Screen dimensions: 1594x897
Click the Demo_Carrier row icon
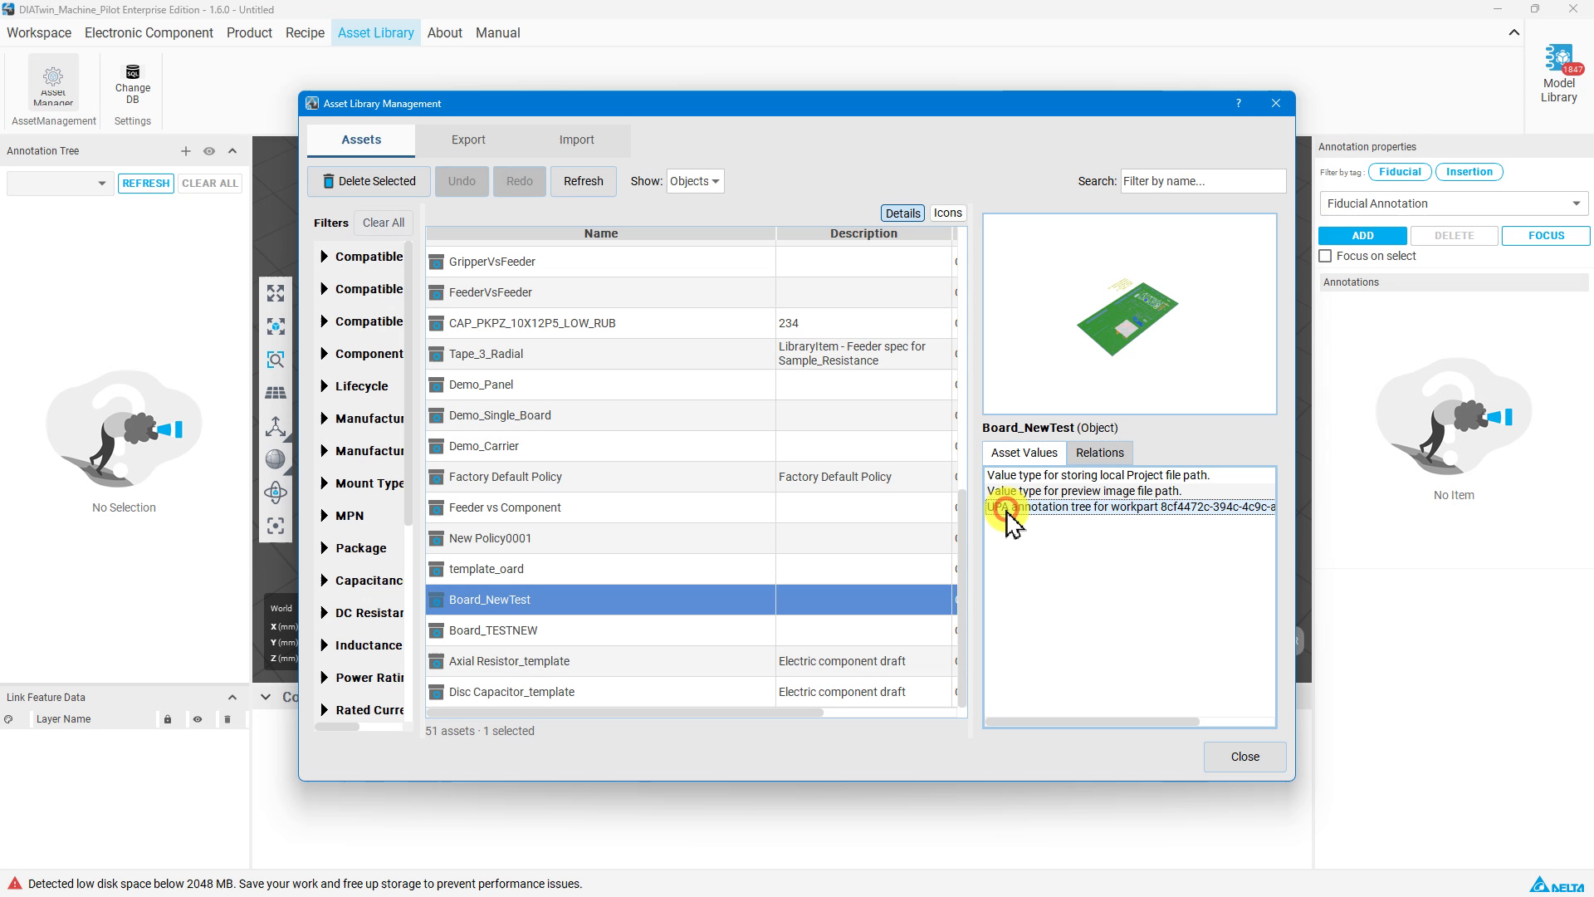pyautogui.click(x=436, y=446)
